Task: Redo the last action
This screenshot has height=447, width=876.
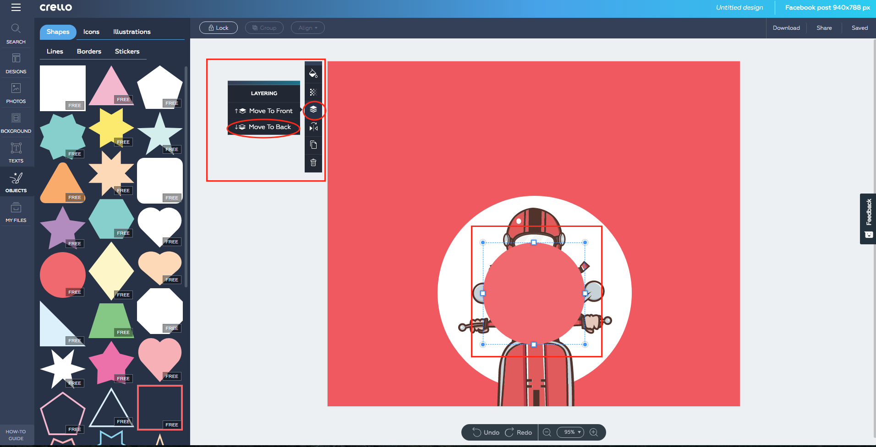Action: click(518, 432)
